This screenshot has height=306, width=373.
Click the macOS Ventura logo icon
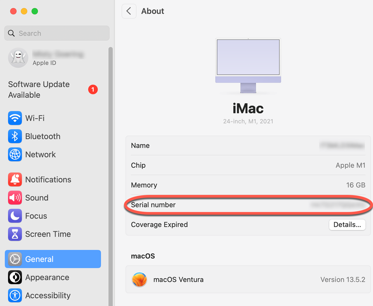click(x=139, y=279)
